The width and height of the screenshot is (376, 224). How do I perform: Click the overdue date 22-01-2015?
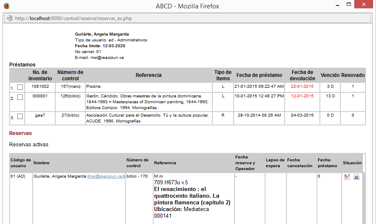point(302,87)
